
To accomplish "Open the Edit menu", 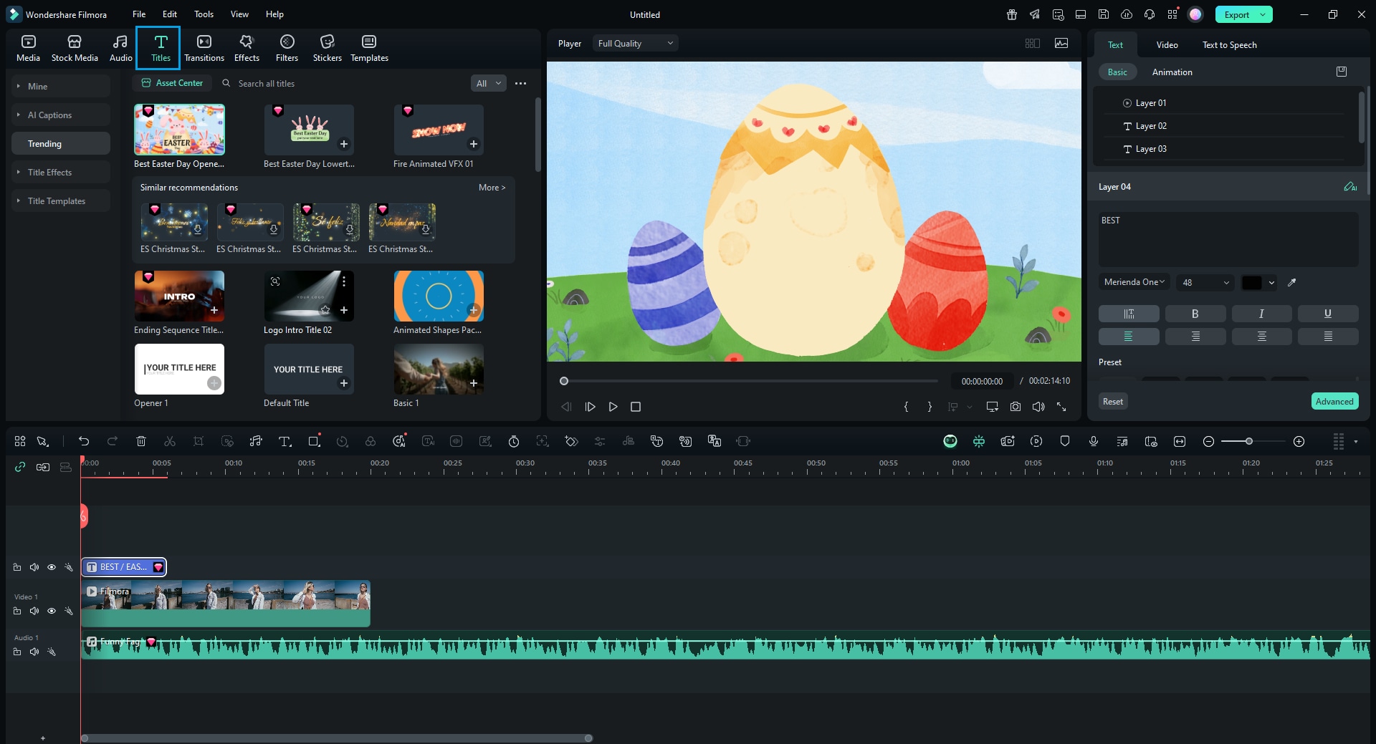I will (170, 14).
